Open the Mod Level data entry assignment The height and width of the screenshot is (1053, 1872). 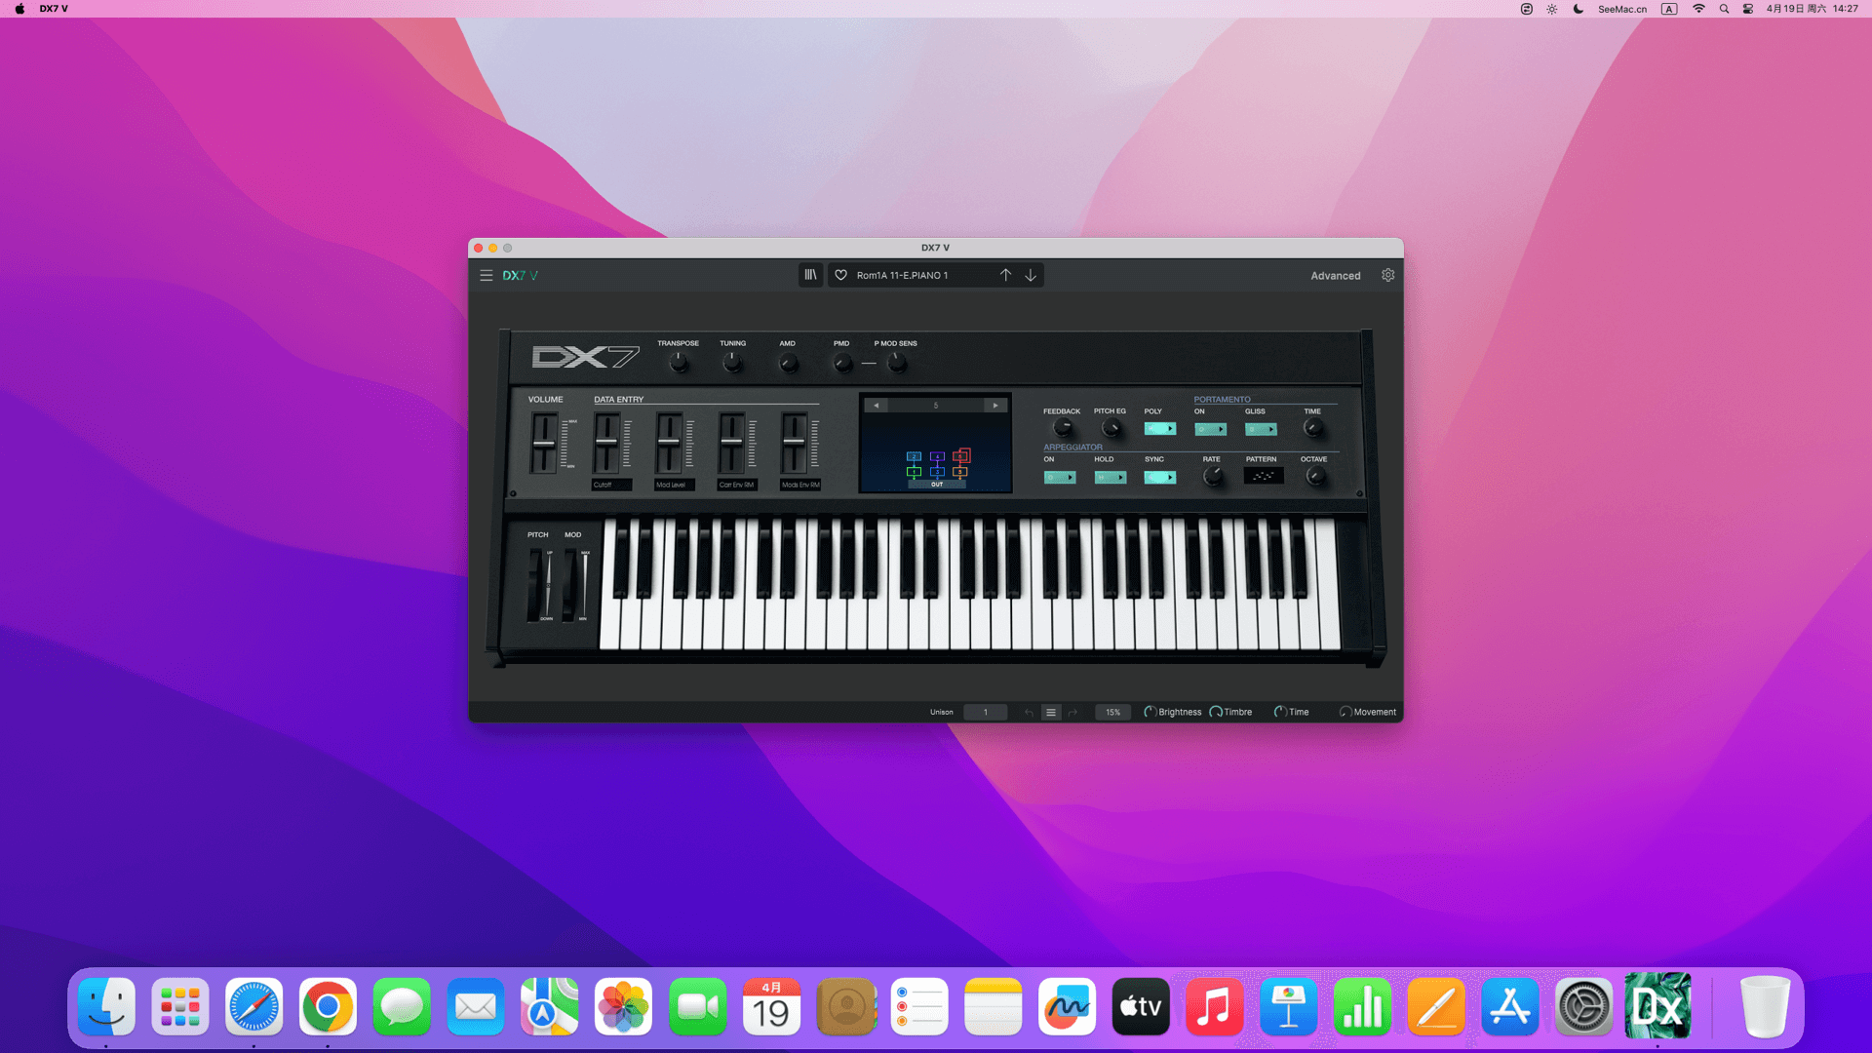pyautogui.click(x=674, y=485)
